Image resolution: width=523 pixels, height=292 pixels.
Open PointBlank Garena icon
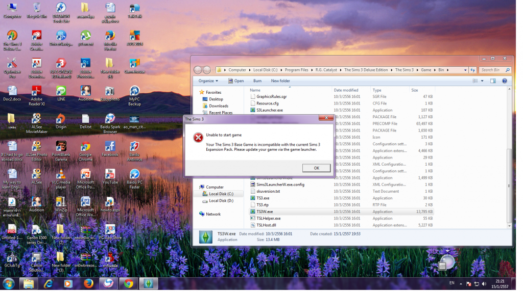pos(61,151)
